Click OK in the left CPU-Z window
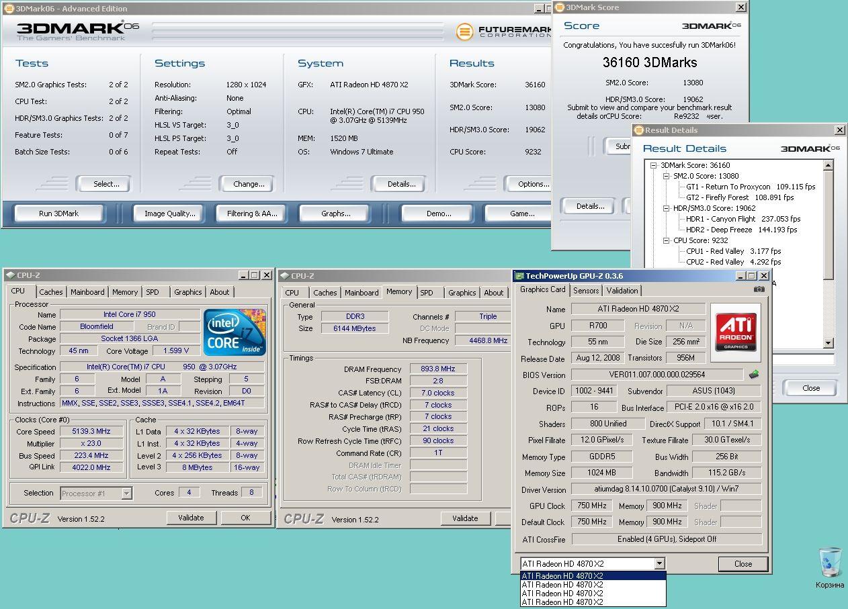The width and height of the screenshot is (848, 609). (x=245, y=518)
